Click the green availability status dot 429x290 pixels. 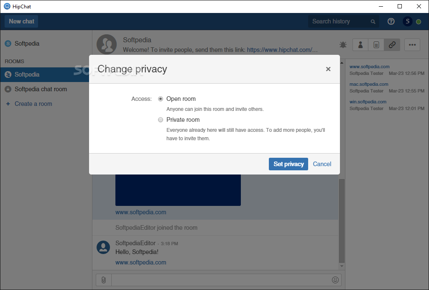click(x=419, y=22)
